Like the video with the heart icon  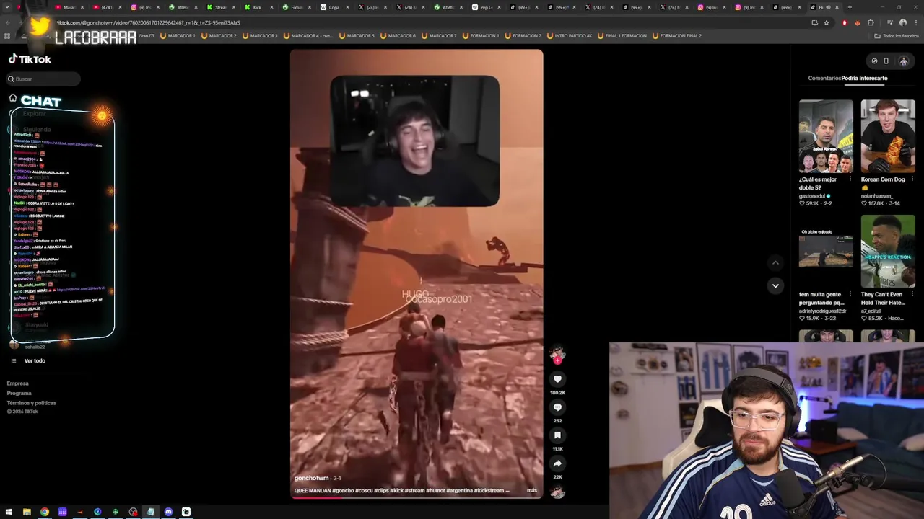coord(557,378)
